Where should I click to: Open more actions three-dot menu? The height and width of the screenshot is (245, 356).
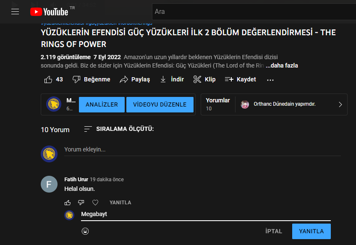pyautogui.click(x=270, y=80)
